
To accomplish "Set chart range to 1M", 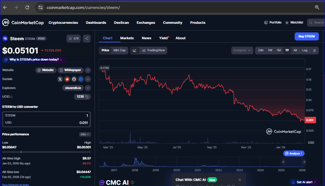I will 279,50.
